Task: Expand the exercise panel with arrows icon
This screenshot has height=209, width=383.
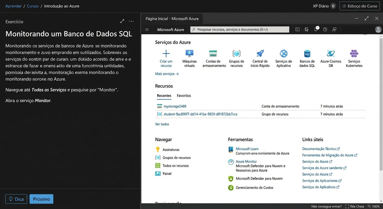Action: [122, 21]
